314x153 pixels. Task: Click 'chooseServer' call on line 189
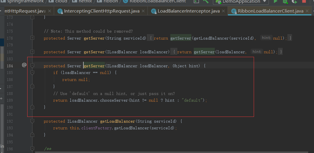pyautogui.click(x=114, y=100)
